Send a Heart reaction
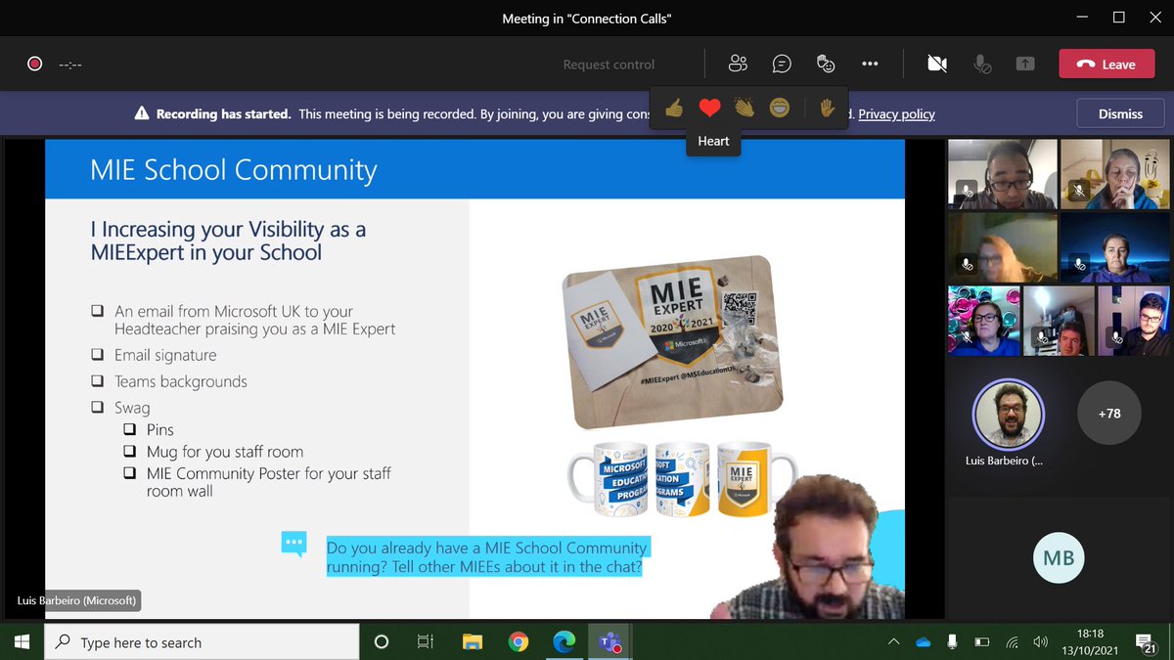The image size is (1174, 660). click(x=709, y=109)
